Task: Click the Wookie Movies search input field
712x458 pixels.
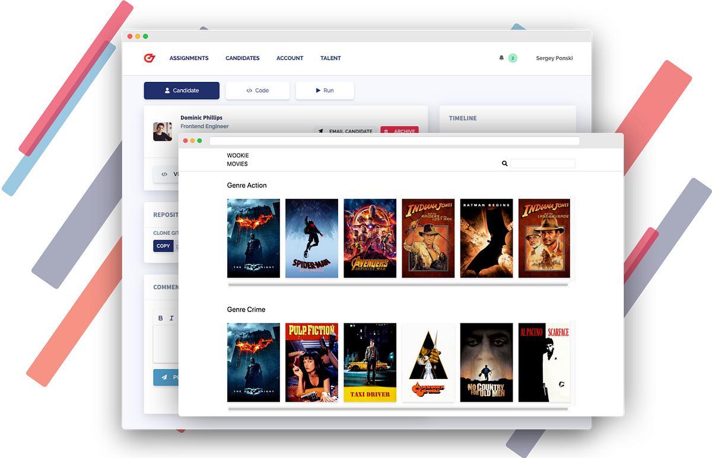Action: pos(543,163)
